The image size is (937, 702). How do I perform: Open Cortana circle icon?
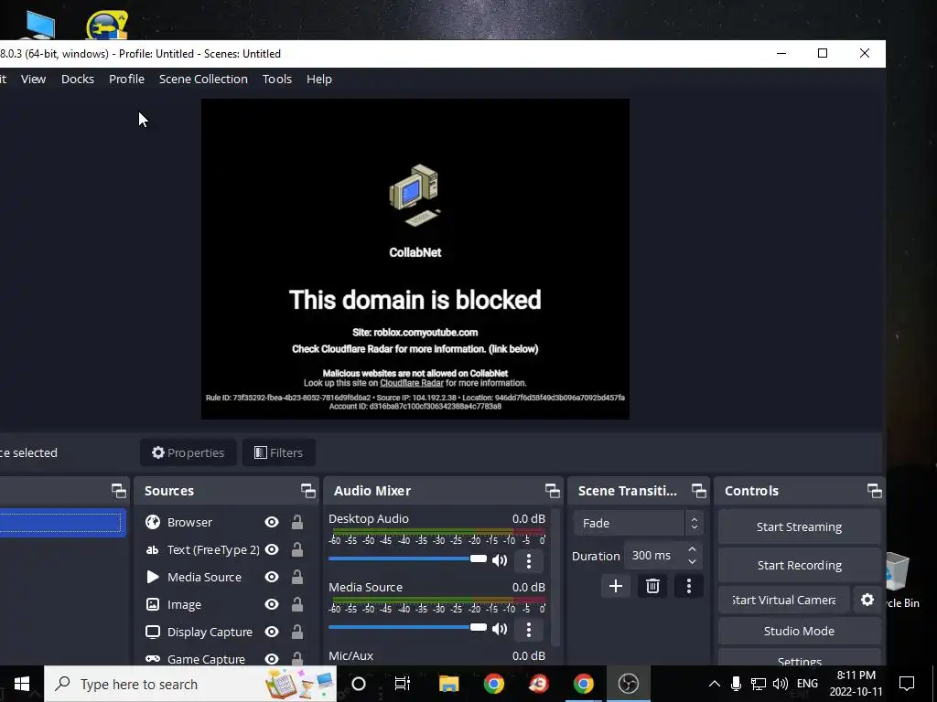[x=359, y=684]
